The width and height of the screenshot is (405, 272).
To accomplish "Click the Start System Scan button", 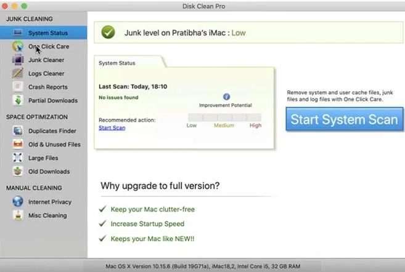I will tap(345, 119).
